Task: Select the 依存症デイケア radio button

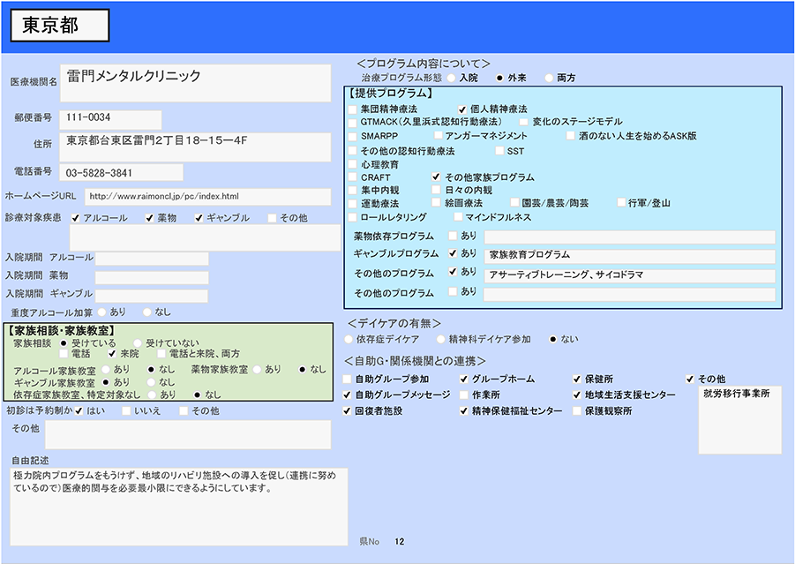Action: coord(349,339)
